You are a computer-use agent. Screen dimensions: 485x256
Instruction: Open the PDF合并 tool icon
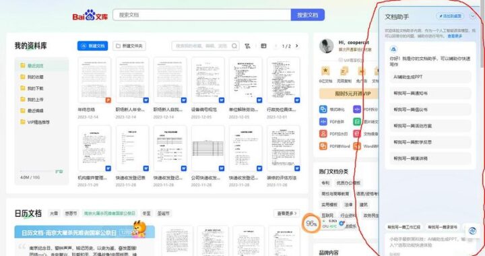(323, 121)
